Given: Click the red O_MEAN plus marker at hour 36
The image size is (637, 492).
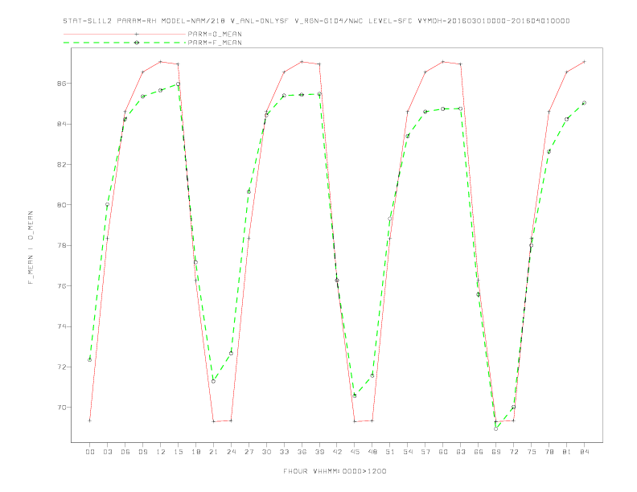Looking at the screenshot, I should coord(302,62).
